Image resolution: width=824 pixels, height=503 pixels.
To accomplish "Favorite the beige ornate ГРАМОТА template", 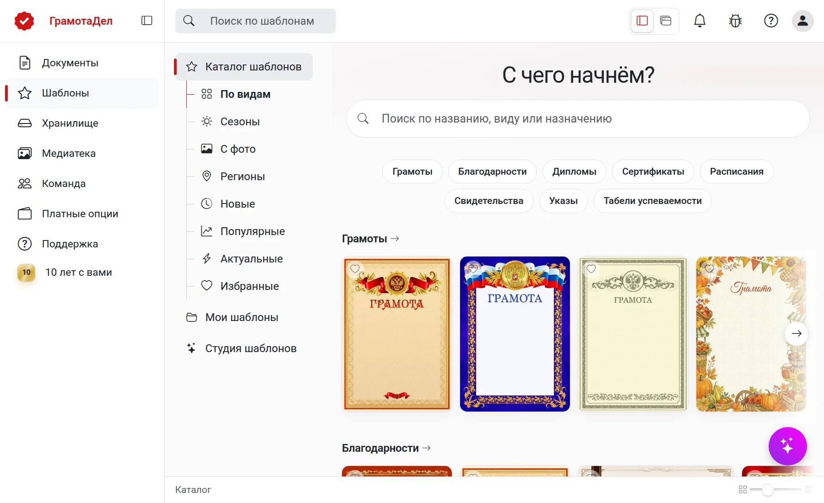I will (591, 269).
